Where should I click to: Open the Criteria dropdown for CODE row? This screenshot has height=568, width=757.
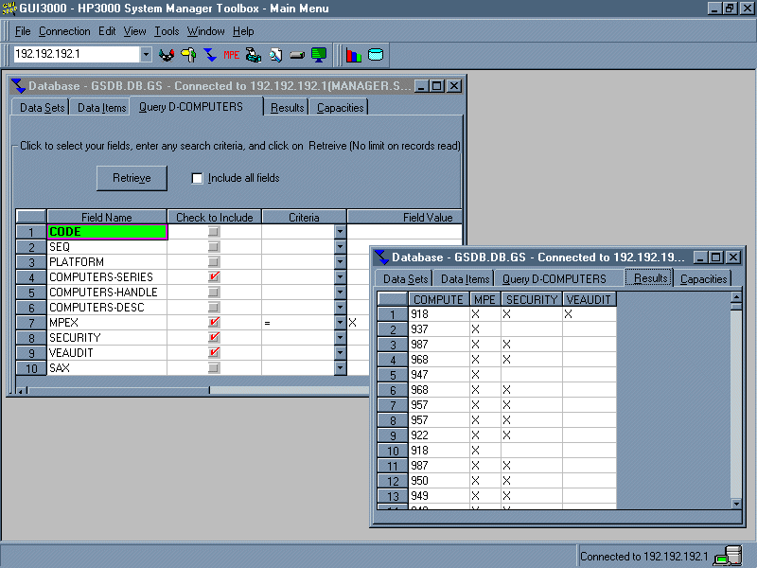click(x=341, y=232)
